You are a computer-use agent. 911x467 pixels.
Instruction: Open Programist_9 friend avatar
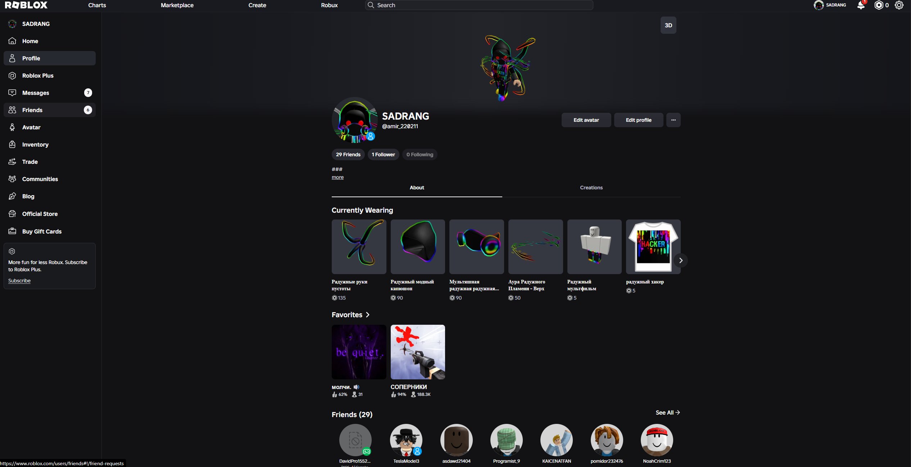pos(506,440)
